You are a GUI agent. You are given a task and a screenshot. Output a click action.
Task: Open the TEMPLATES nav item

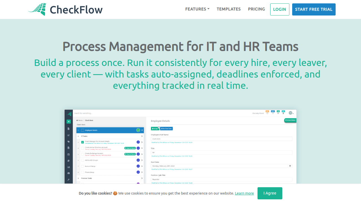click(229, 9)
